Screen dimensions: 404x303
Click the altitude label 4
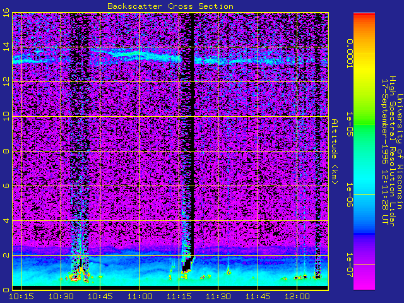pos(6,220)
